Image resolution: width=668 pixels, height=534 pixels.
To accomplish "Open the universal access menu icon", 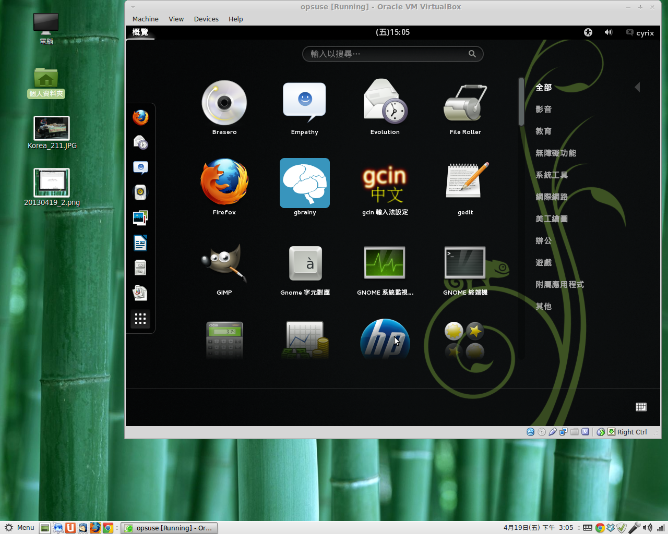I will [x=588, y=32].
